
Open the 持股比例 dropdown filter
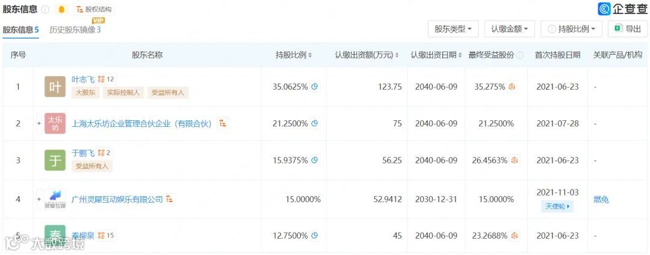pos(572,29)
